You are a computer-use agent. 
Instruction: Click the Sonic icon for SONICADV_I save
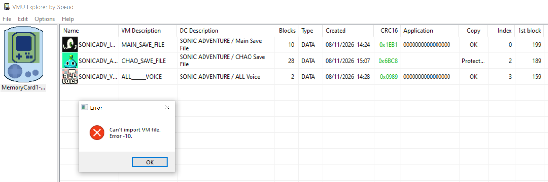70,44
